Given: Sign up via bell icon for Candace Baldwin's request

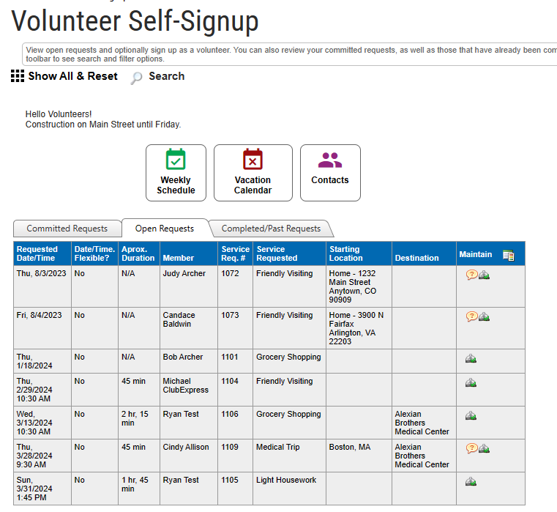Looking at the screenshot, I should click(x=484, y=317).
